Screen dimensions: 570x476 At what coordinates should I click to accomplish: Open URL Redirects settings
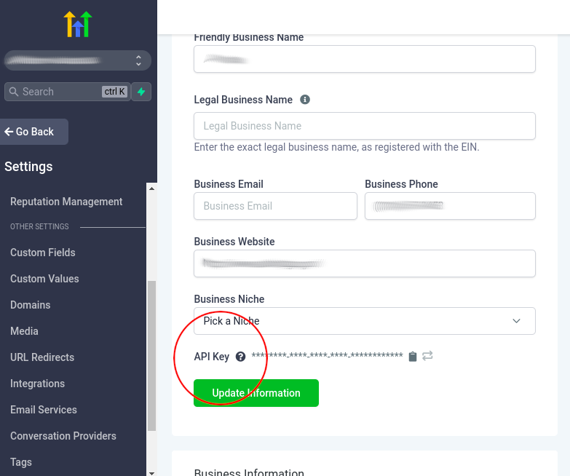[42, 357]
